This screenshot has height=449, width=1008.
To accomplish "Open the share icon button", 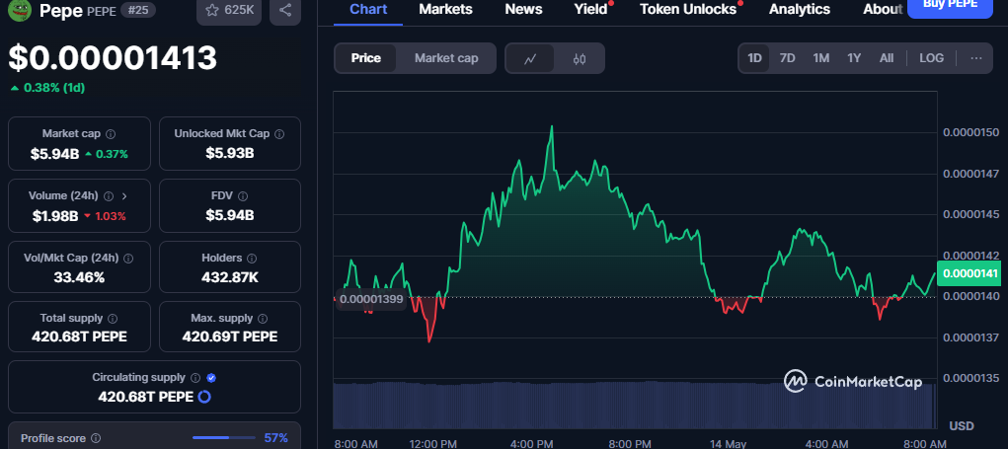I will pyautogui.click(x=285, y=10).
